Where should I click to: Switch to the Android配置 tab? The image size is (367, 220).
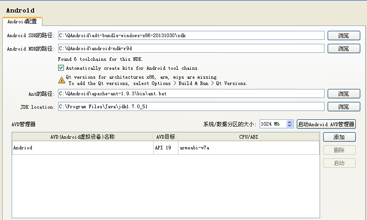(x=22, y=21)
